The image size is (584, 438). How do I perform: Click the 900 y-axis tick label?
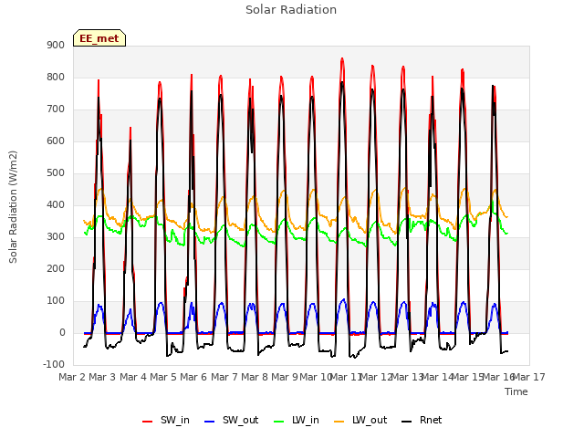pyautogui.click(x=56, y=45)
